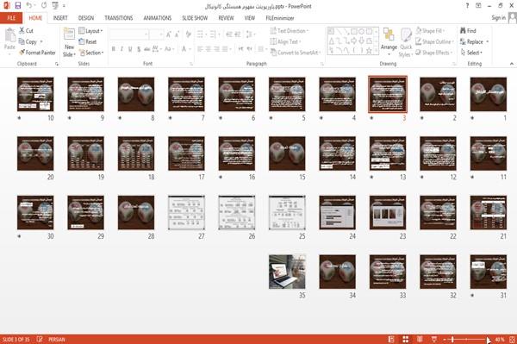Image resolution: width=517 pixels, height=344 pixels.
Task: Switch to the DESIGN tab
Action: pos(86,18)
